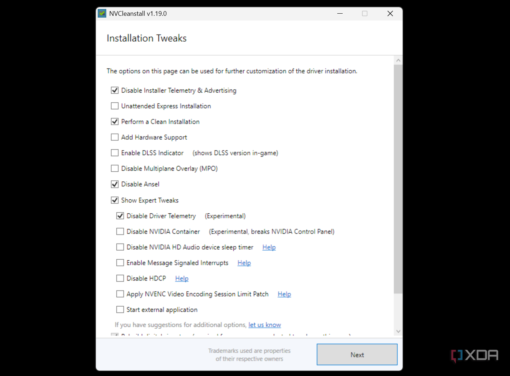Screen dimensions: 510x376
Task: Enable Unattended Express Installation checkbox
Action: pos(115,106)
